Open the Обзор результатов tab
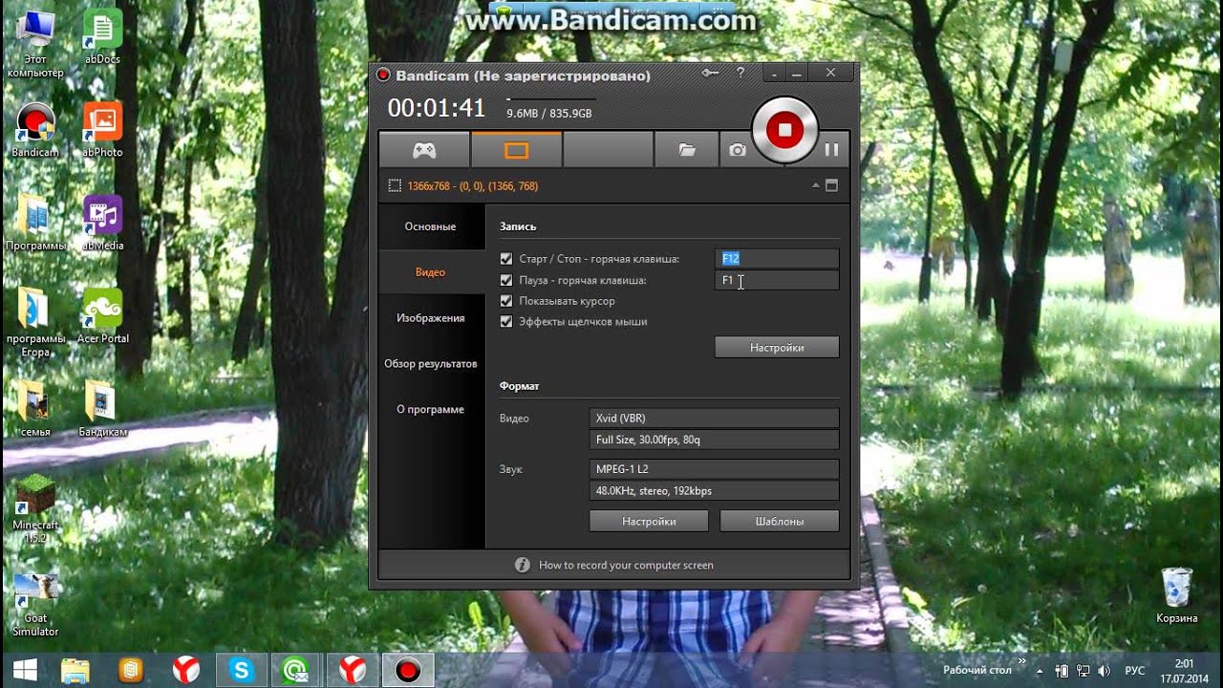The image size is (1223, 688). click(430, 364)
